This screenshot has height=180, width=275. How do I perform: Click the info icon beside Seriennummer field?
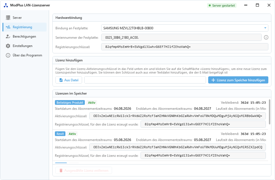click(266, 37)
